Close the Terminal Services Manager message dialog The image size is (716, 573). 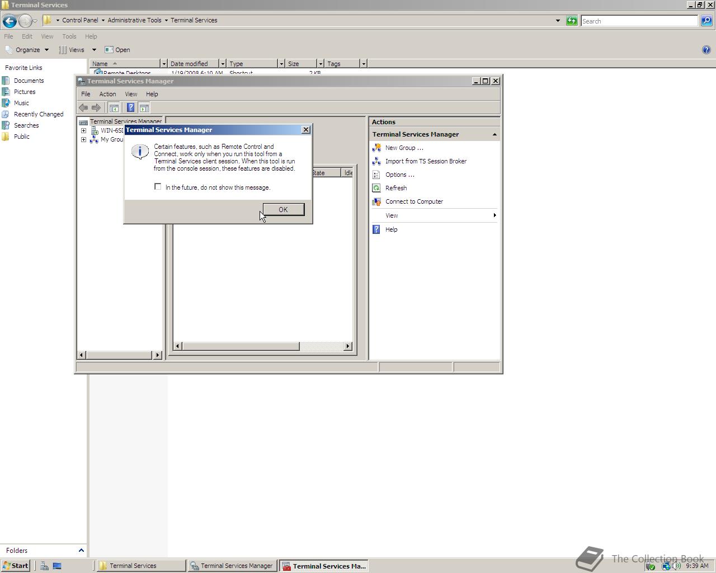pyautogui.click(x=305, y=130)
